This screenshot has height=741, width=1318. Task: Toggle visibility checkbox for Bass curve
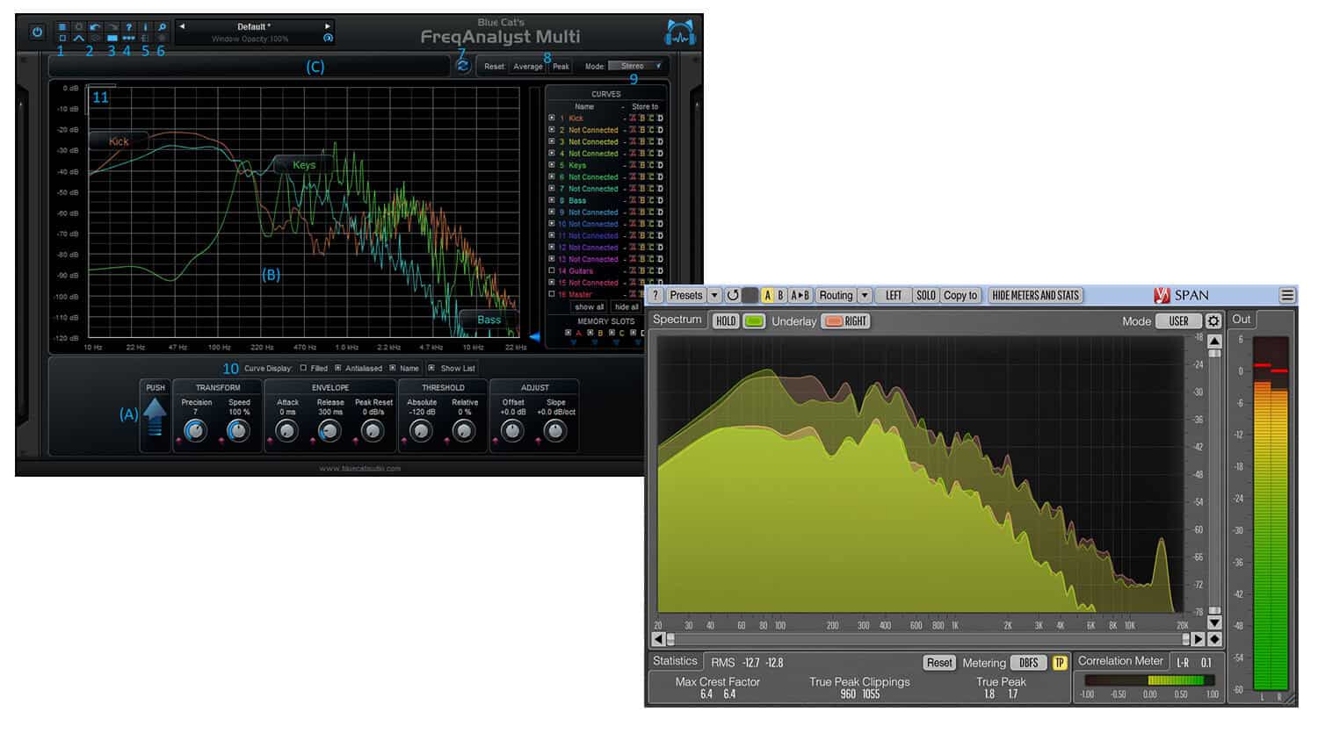coord(552,200)
